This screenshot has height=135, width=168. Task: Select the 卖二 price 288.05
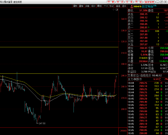[143, 24]
